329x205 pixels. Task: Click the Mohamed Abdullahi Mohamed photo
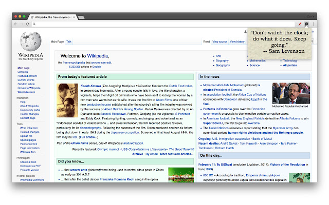coord(291,93)
